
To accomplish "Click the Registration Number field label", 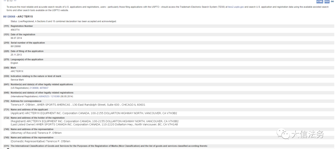I will [x=22, y=26].
